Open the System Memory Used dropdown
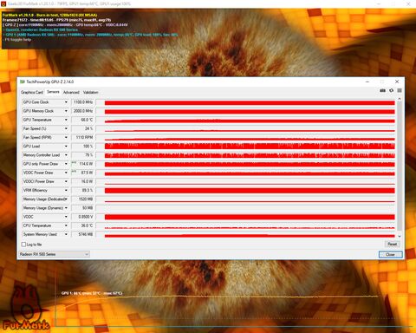416x333 pixels. point(66,234)
